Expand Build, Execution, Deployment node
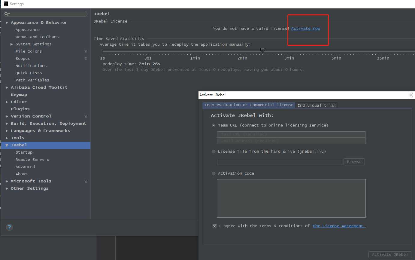Screen dimensions: 415x260 [x=7, y=124]
